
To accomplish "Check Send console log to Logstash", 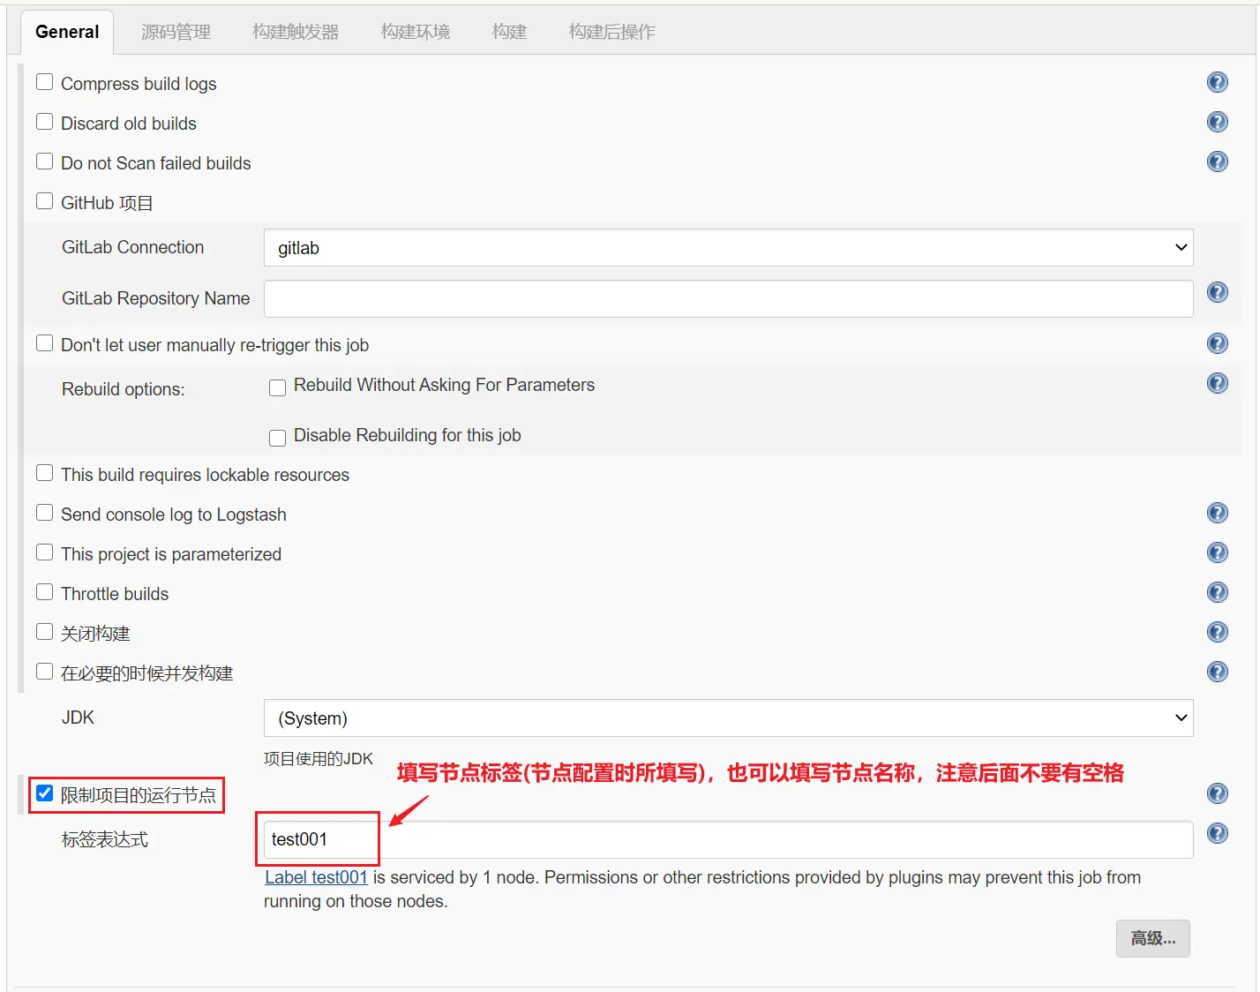I will 44,513.
